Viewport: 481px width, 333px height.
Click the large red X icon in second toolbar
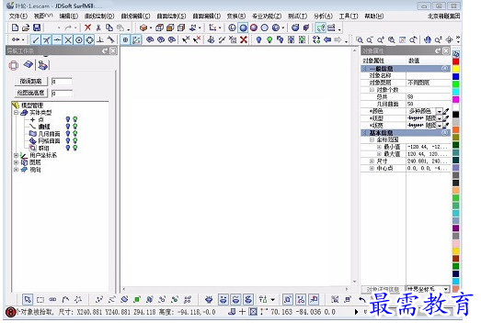244,39
